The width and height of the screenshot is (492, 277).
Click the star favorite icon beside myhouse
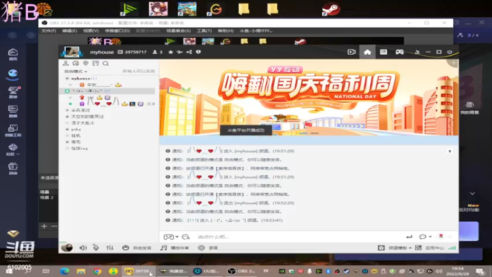tap(170, 52)
